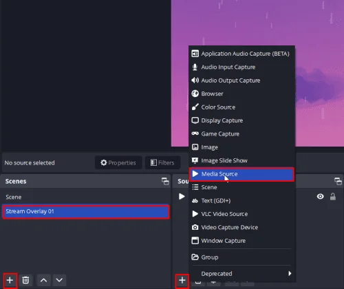This screenshot has width=344, height=289.
Task: Select the scene named Scene
Action: point(85,197)
